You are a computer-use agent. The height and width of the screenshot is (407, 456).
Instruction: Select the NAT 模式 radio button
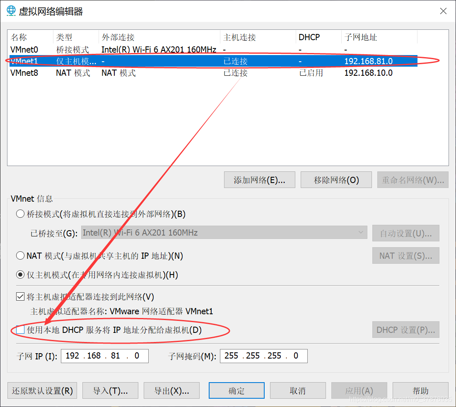point(20,256)
